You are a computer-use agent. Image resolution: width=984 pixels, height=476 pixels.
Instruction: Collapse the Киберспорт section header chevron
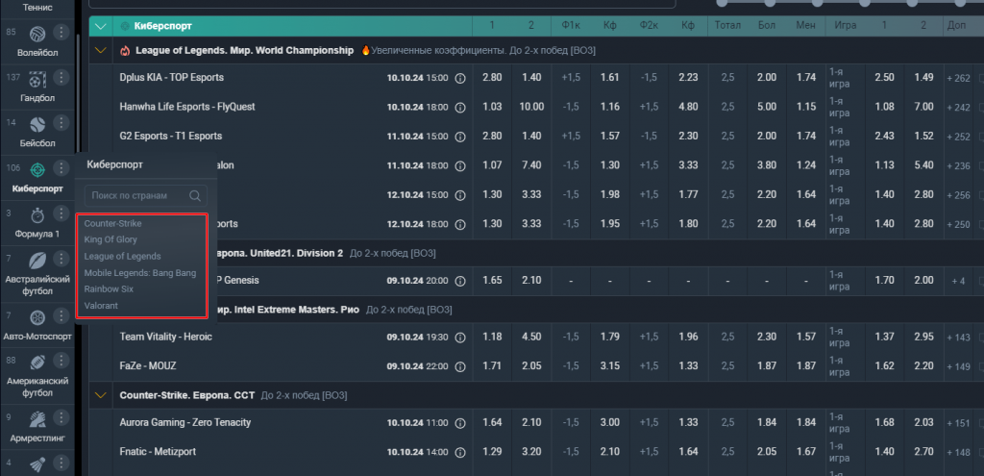(x=100, y=26)
